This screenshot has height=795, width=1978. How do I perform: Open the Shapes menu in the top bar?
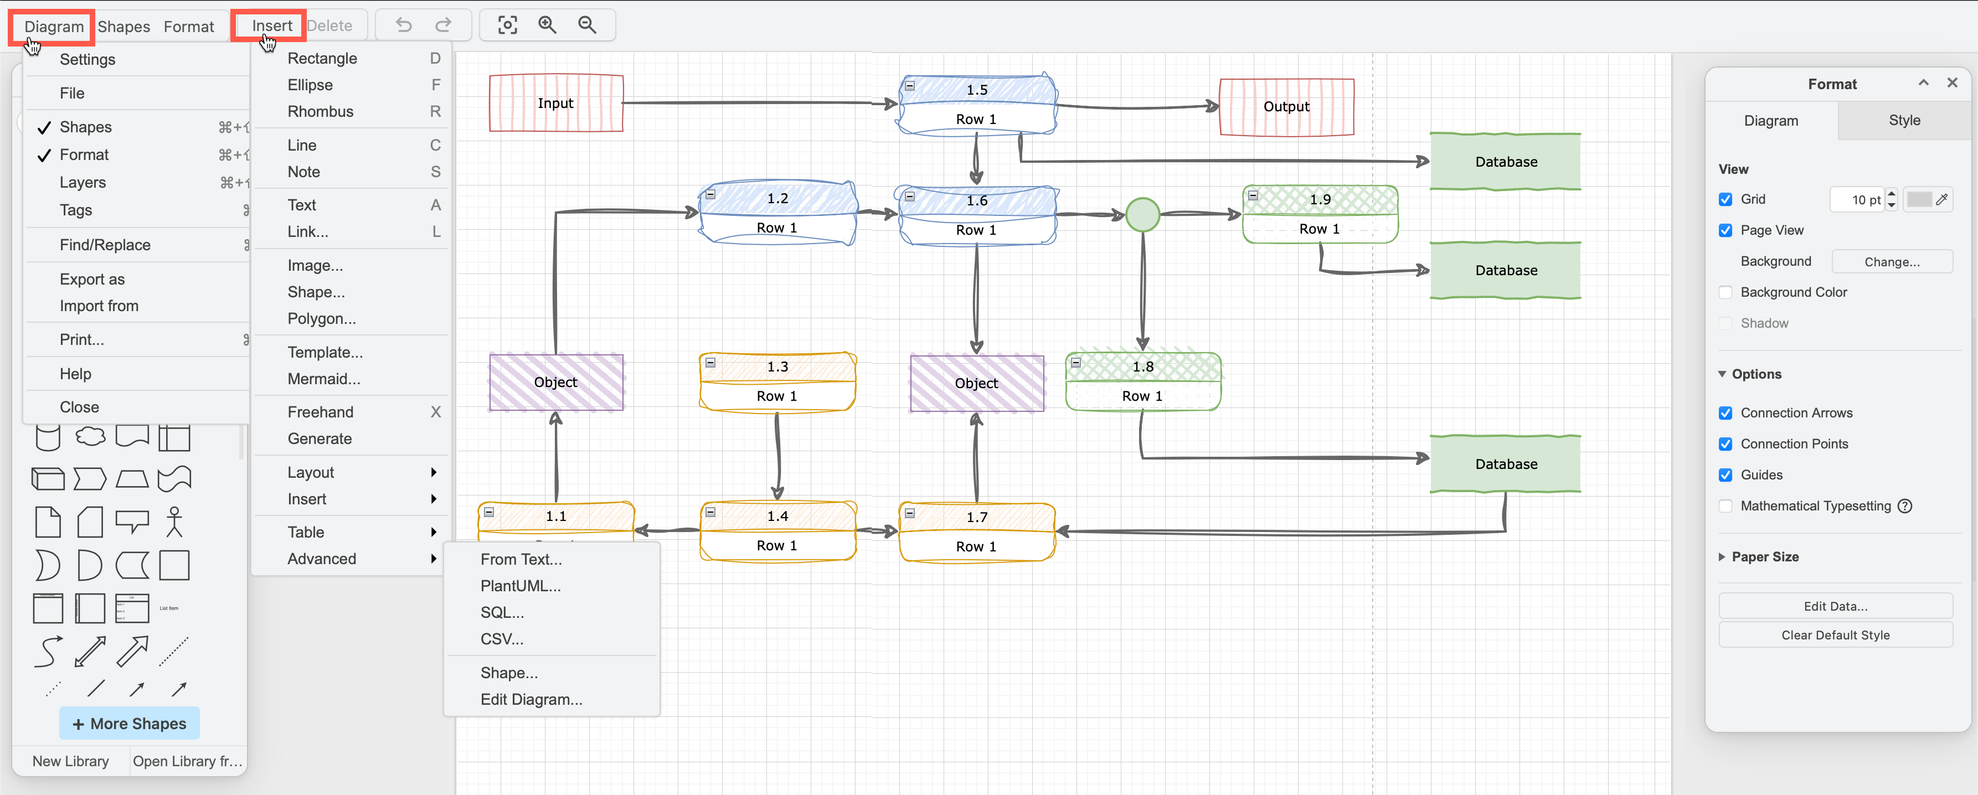coord(123,26)
